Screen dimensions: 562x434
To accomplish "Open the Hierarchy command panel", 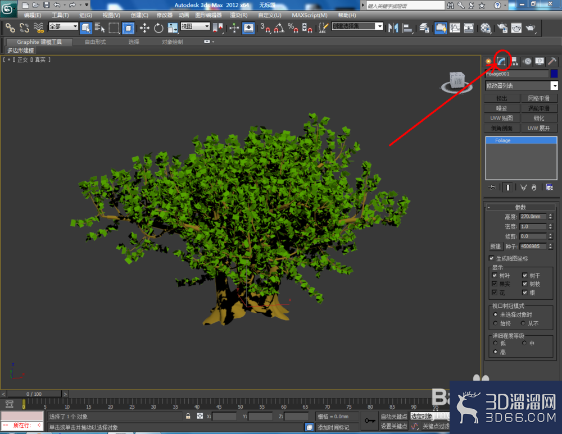I will pyautogui.click(x=514, y=61).
